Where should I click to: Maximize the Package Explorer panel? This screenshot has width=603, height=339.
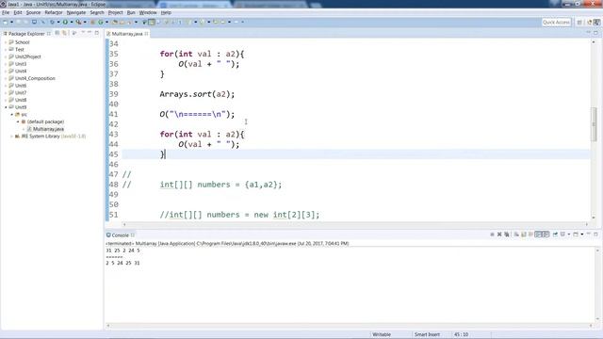[96, 33]
